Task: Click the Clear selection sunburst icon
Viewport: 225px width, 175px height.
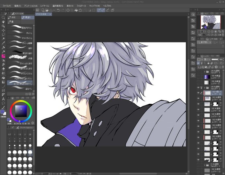Action: [x=68, y=10]
